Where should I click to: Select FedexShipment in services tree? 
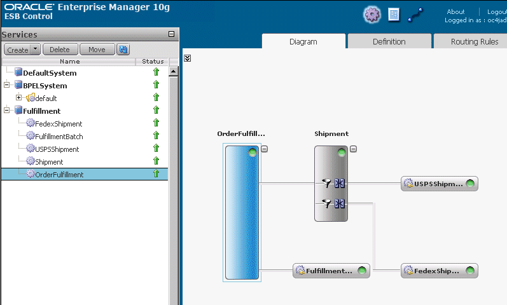pyautogui.click(x=59, y=124)
